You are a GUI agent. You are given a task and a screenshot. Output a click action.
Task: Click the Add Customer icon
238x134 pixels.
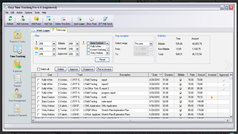tap(22, 19)
